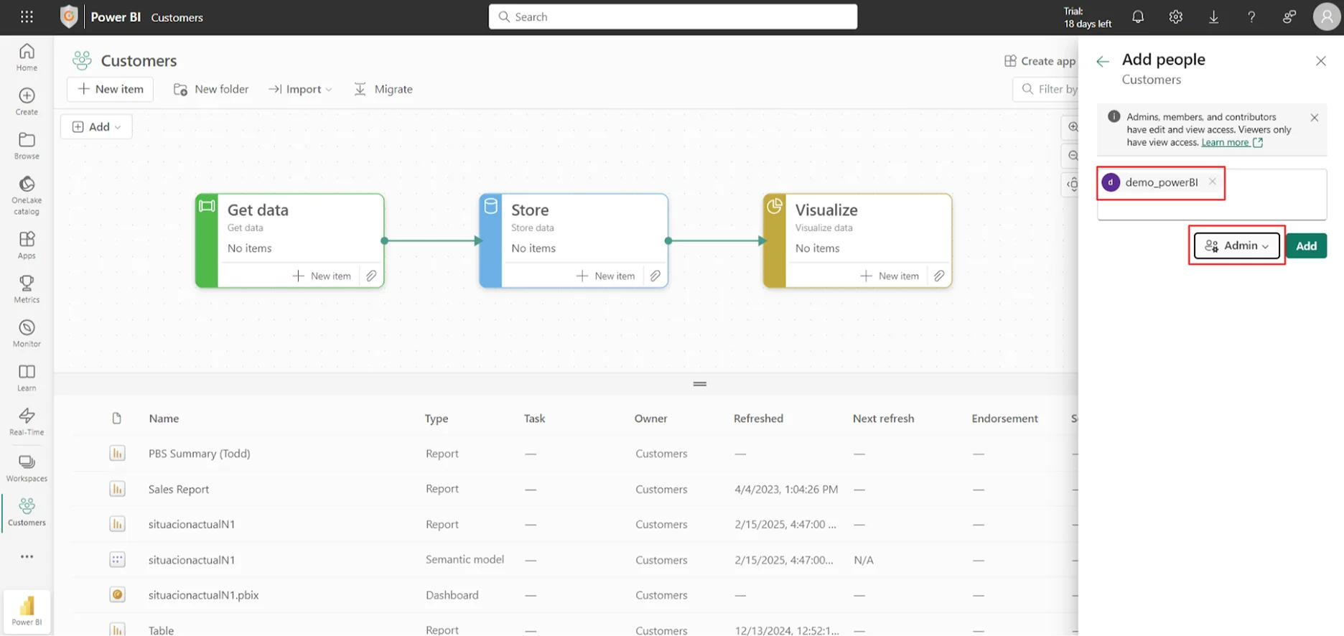Image resolution: width=1344 pixels, height=636 pixels.
Task: Open the user account avatar
Action: pos(1326,17)
